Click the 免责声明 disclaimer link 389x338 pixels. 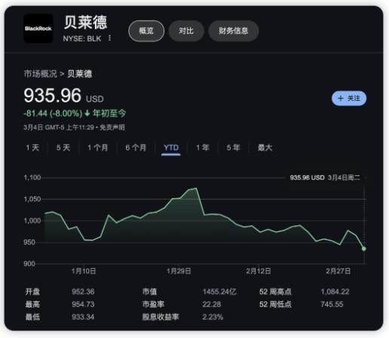pos(112,127)
